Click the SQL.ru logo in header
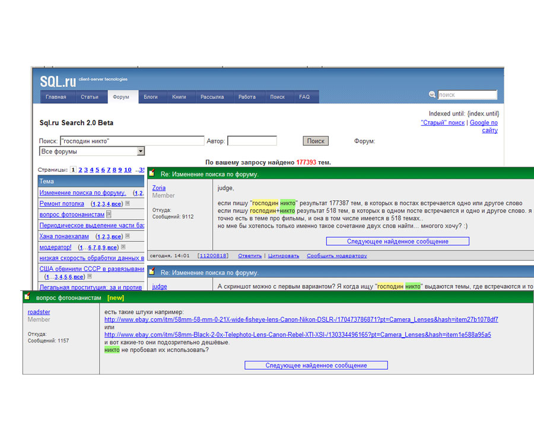Viewport: 534px width, 426px height. click(58, 81)
